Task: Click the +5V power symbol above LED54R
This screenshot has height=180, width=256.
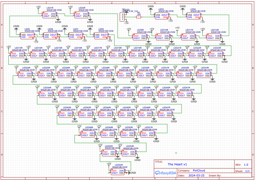Action: pyautogui.click(x=109, y=164)
